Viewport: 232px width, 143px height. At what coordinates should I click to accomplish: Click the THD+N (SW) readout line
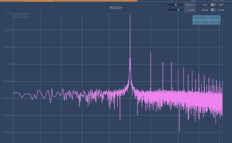(x=207, y=22)
